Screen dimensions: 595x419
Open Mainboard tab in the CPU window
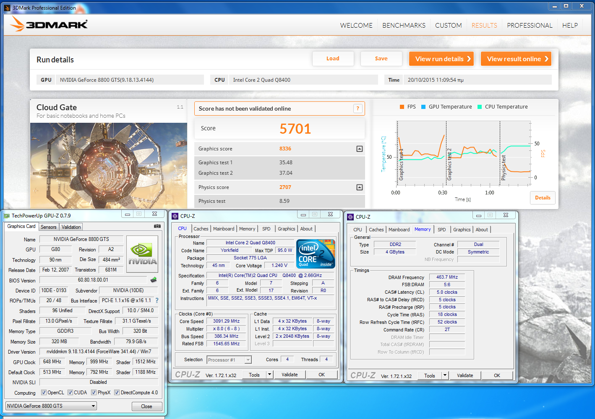[224, 229]
